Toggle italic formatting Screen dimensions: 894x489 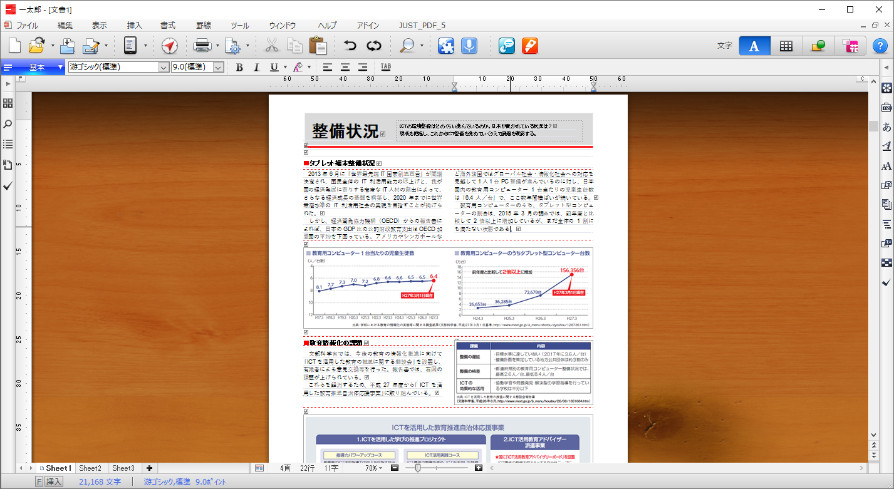point(256,67)
